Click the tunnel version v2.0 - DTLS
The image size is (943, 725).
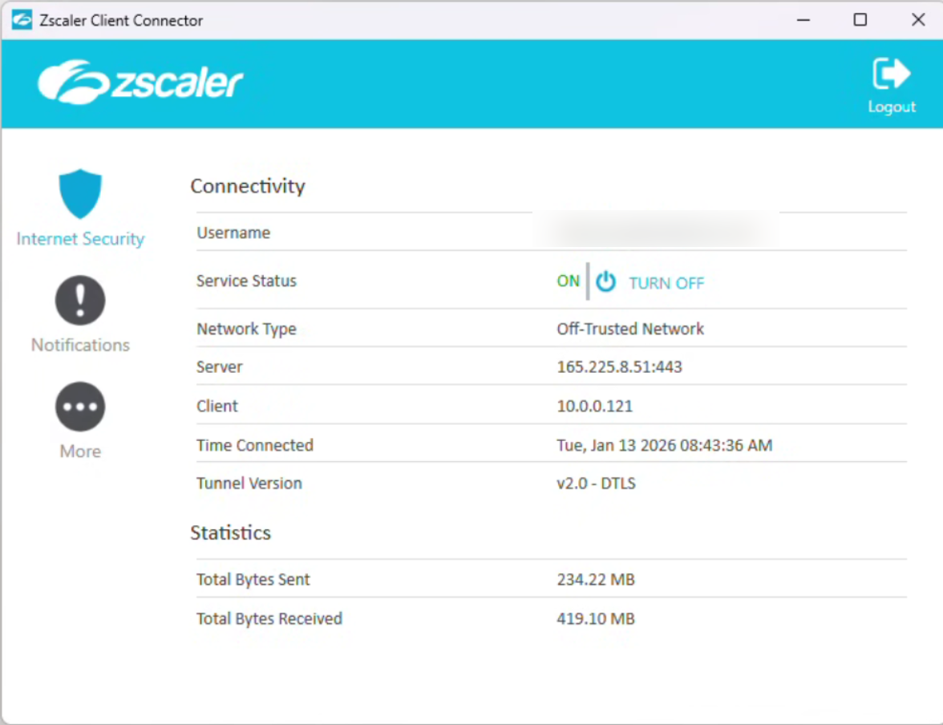coord(596,483)
